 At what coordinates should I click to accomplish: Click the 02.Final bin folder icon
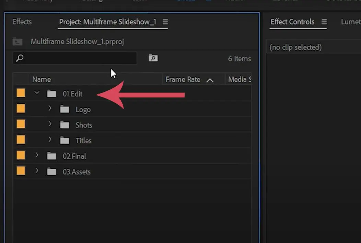tap(51, 156)
